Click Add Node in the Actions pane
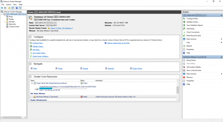The width and height of the screenshot is (223, 122). tap(191, 29)
